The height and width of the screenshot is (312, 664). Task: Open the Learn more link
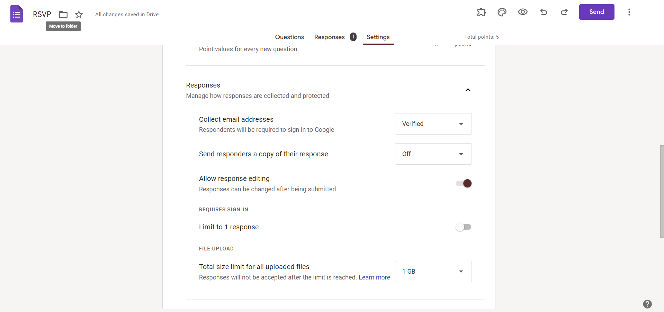(x=374, y=277)
